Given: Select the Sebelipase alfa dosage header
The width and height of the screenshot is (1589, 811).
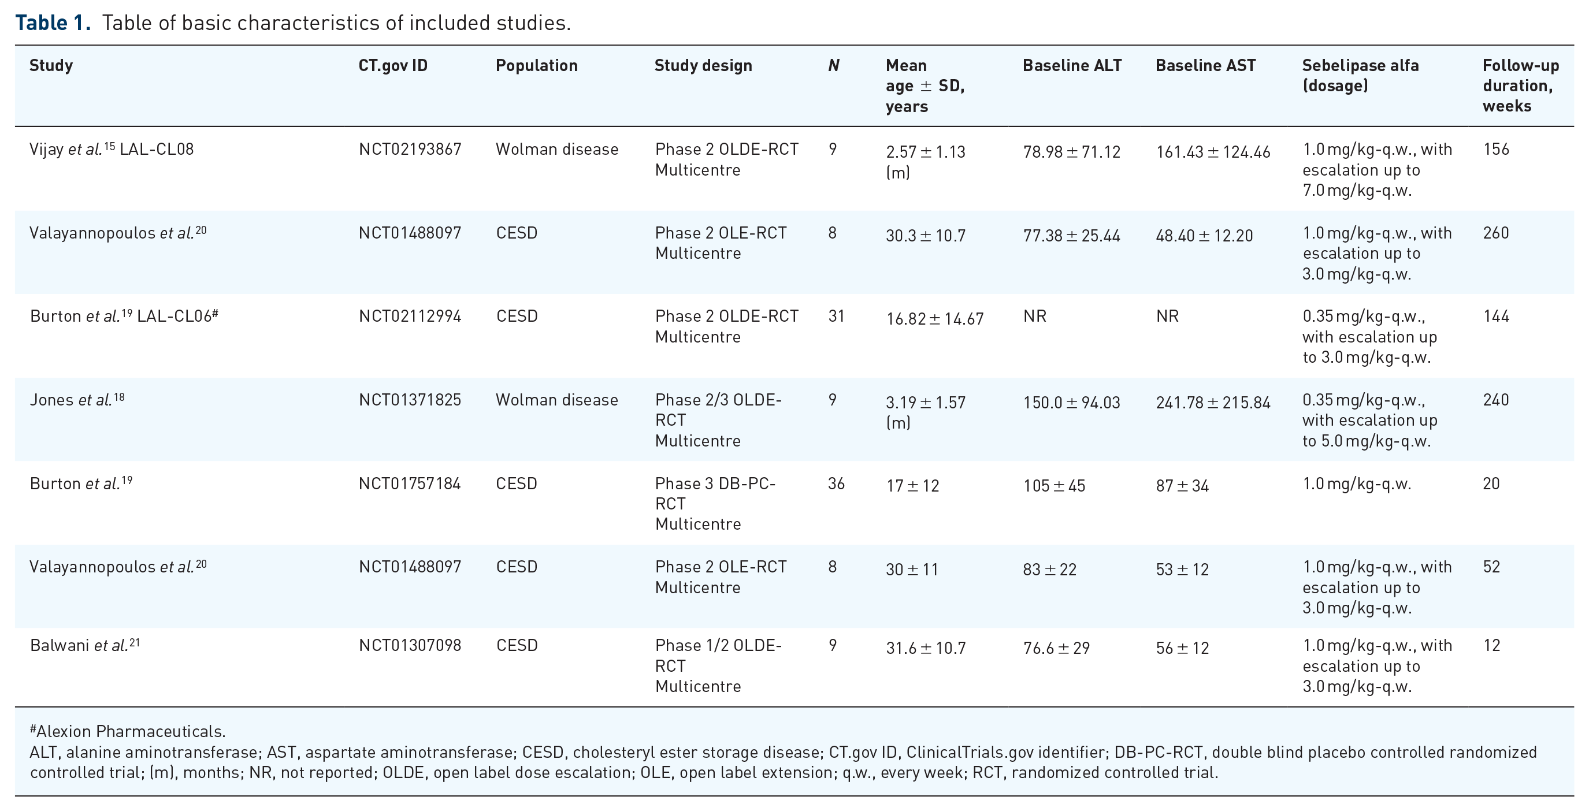Looking at the screenshot, I should click(x=1361, y=75).
